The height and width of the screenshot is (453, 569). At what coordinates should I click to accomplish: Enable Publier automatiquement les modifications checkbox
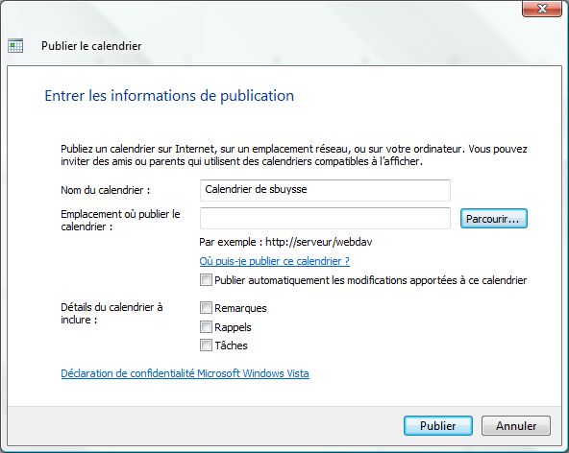(x=206, y=280)
